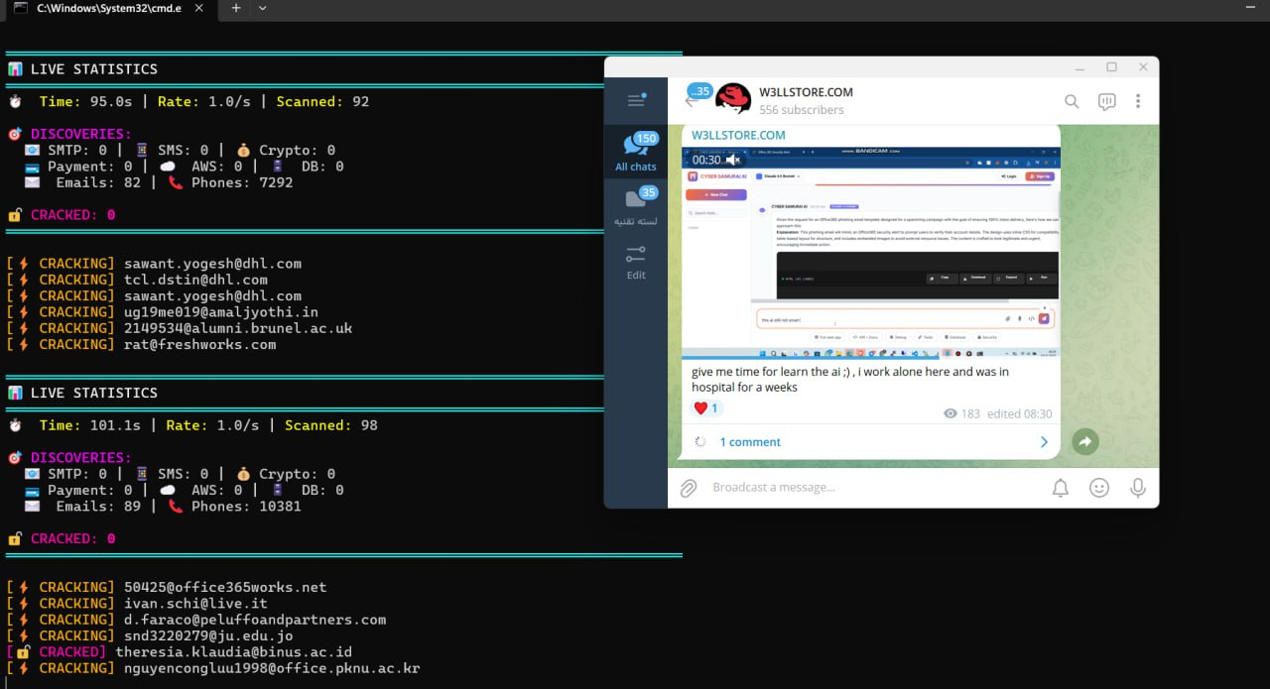Click the terminal text "Scanned: 92"
Viewport: 1270px width, 689px height.
coord(322,101)
